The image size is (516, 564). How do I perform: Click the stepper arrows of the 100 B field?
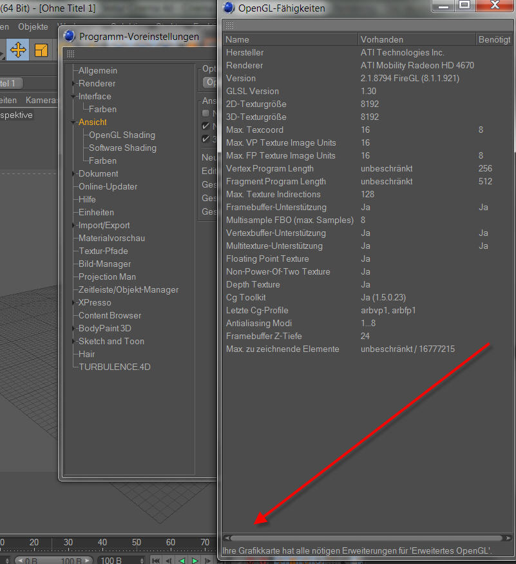click(142, 560)
